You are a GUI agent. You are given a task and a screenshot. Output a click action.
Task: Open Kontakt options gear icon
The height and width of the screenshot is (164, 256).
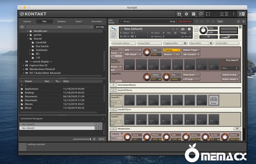click(x=186, y=14)
